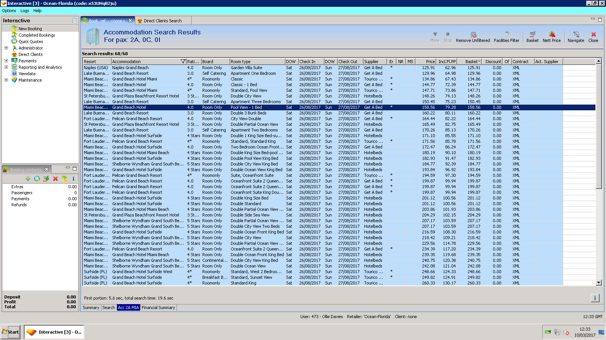
Task: Select the Naples Grand Beach result row
Action: pos(339,68)
